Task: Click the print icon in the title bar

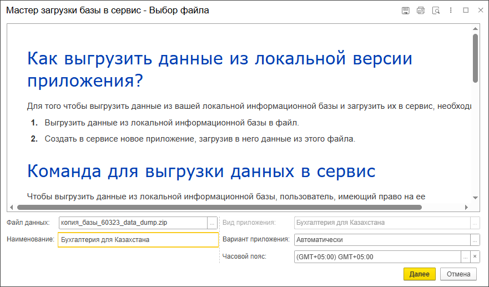Action: coord(420,11)
